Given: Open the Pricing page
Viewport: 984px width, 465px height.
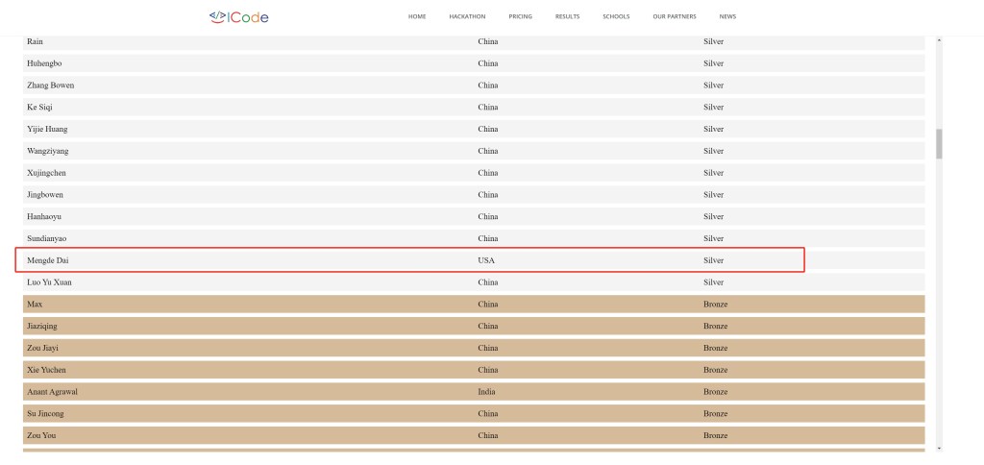Looking at the screenshot, I should click(520, 16).
